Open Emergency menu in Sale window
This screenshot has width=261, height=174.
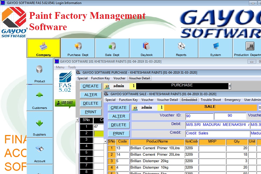pos(232,100)
